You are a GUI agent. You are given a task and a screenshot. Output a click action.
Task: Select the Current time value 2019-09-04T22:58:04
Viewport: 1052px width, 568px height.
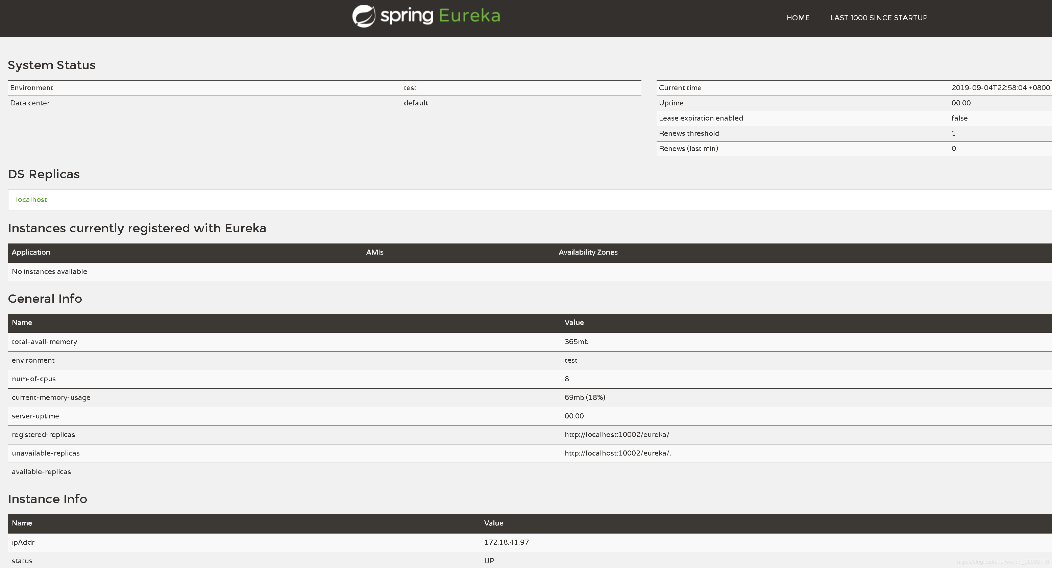[x=1001, y=88]
